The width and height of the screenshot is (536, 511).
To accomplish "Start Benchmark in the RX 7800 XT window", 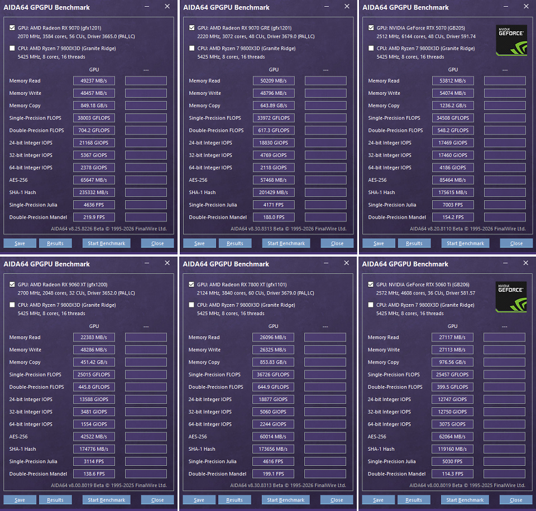I will coord(286,500).
